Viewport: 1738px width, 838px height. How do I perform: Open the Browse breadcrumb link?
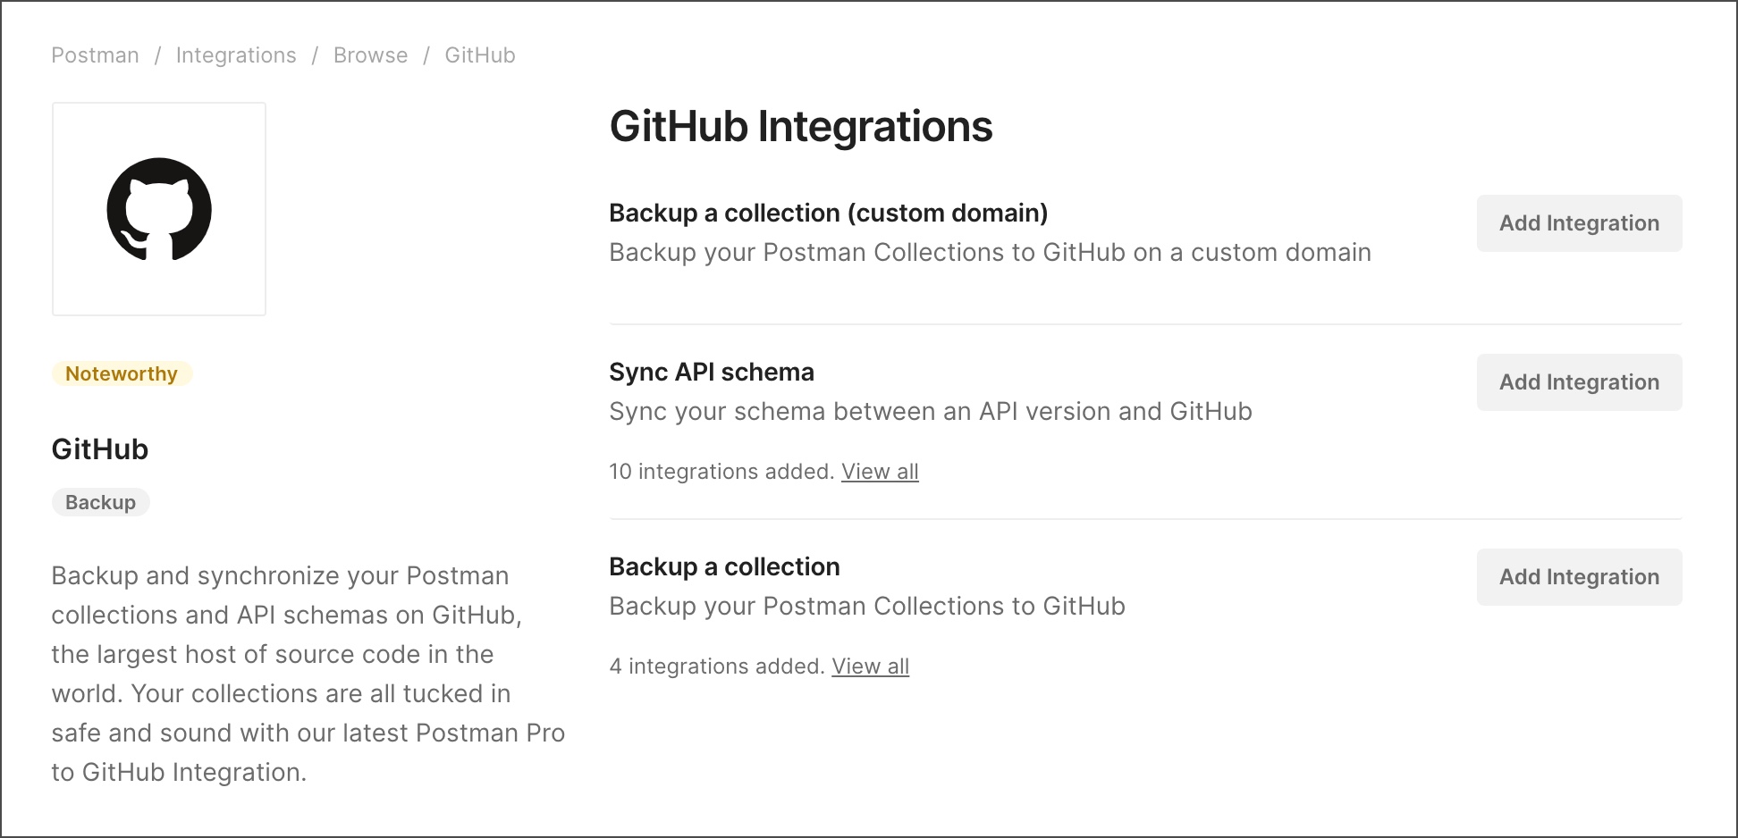pos(370,54)
